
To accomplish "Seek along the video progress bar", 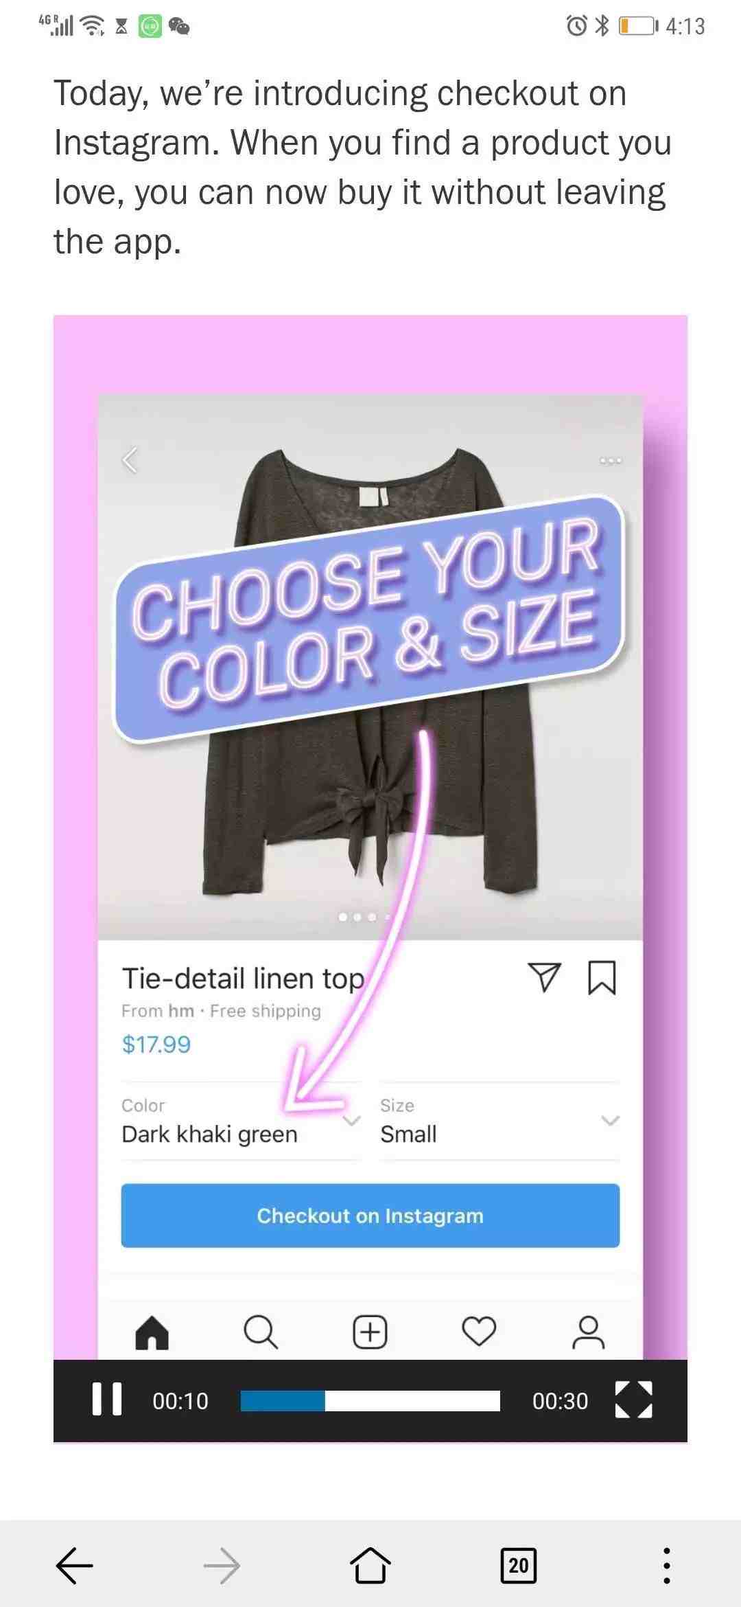I will point(370,1401).
